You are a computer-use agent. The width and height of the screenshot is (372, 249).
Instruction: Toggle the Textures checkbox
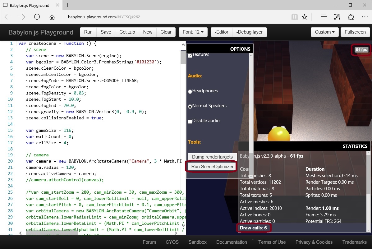click(x=190, y=56)
